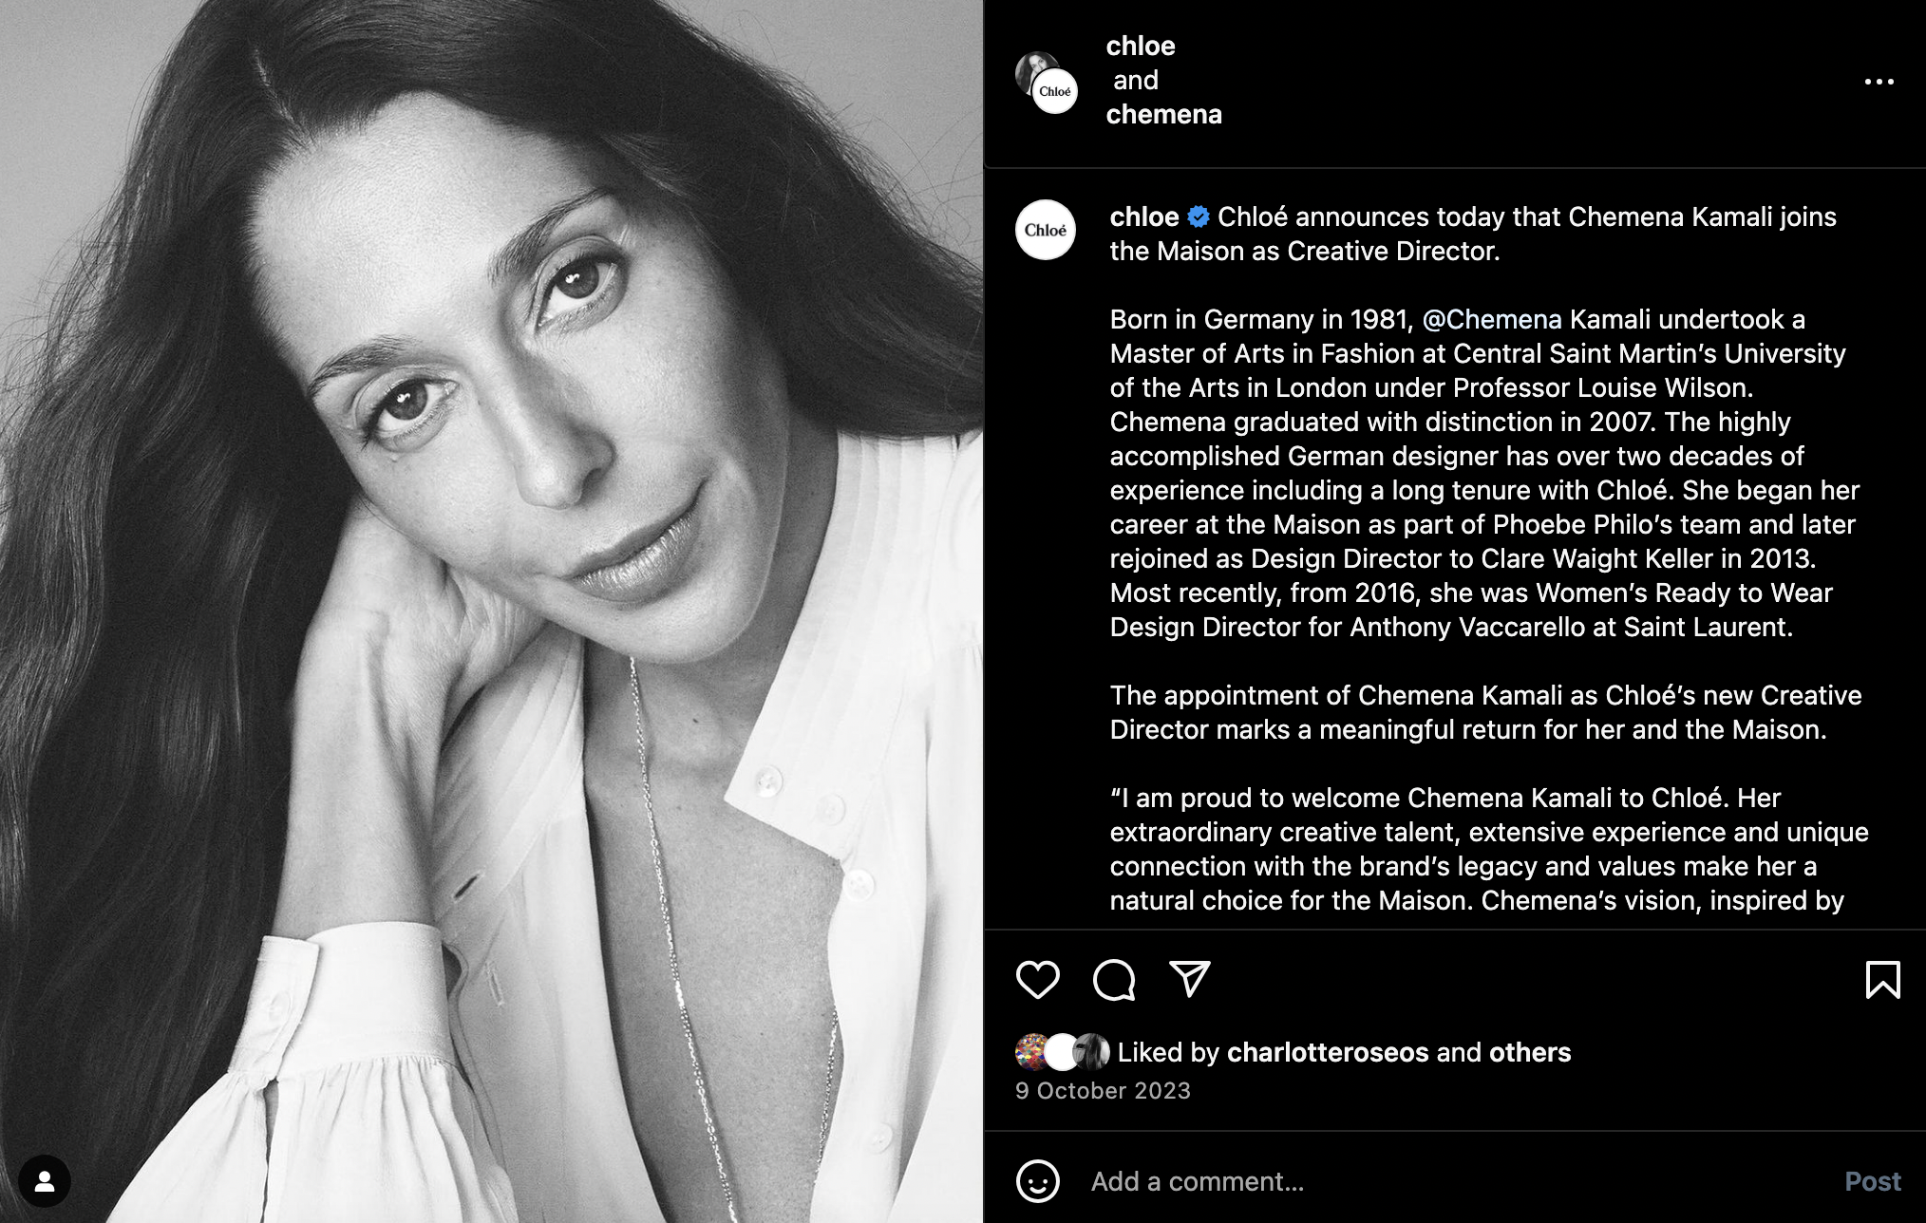Open comments via the speech bubble icon
This screenshot has height=1223, width=1926.
1114,979
